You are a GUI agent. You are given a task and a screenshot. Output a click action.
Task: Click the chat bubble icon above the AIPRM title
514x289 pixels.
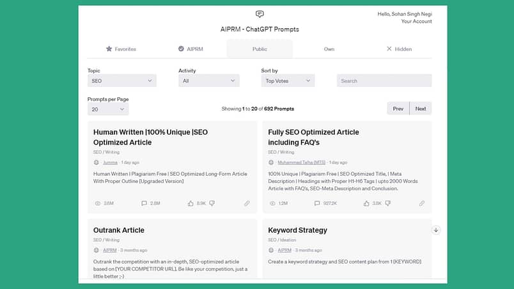[260, 14]
